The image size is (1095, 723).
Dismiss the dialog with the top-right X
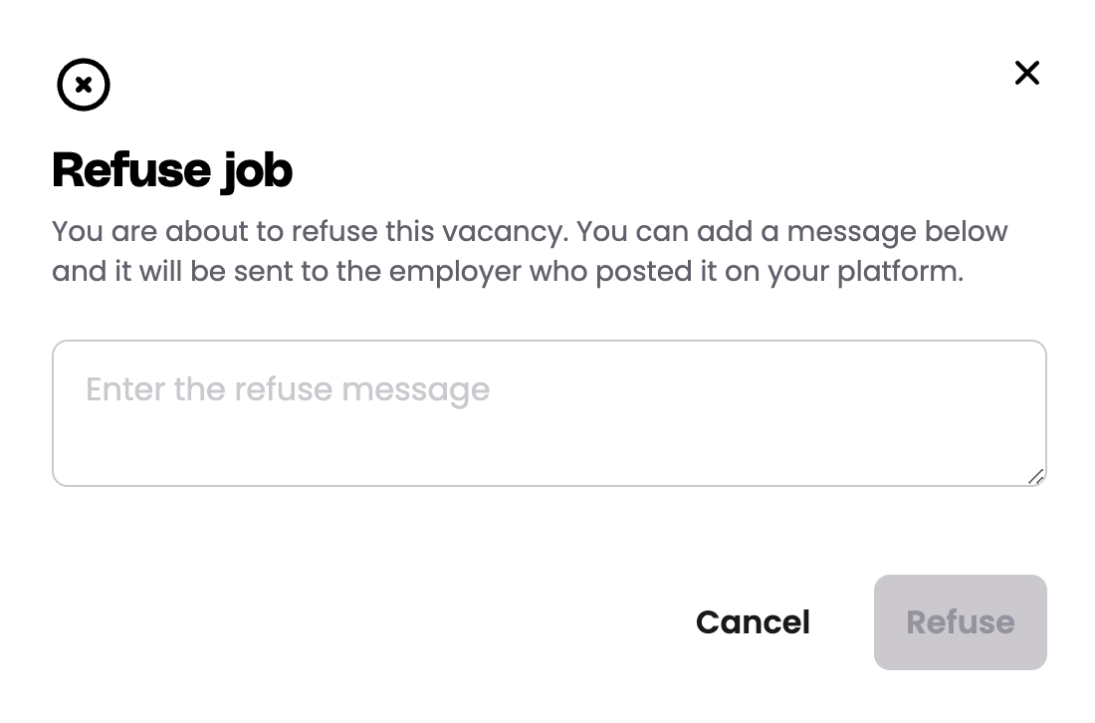(x=1026, y=73)
